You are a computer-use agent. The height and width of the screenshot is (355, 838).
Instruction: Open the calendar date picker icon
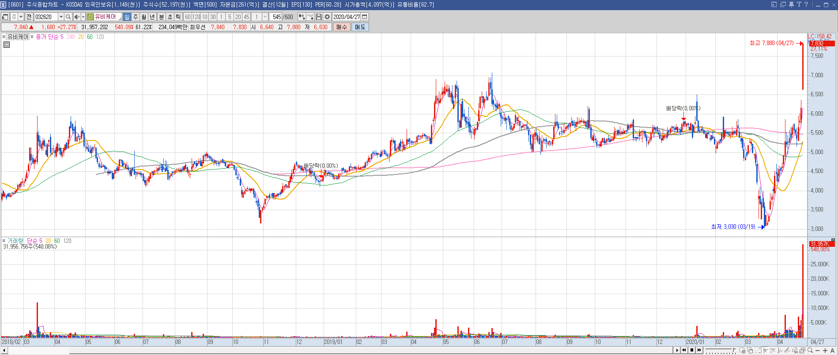pos(365,17)
